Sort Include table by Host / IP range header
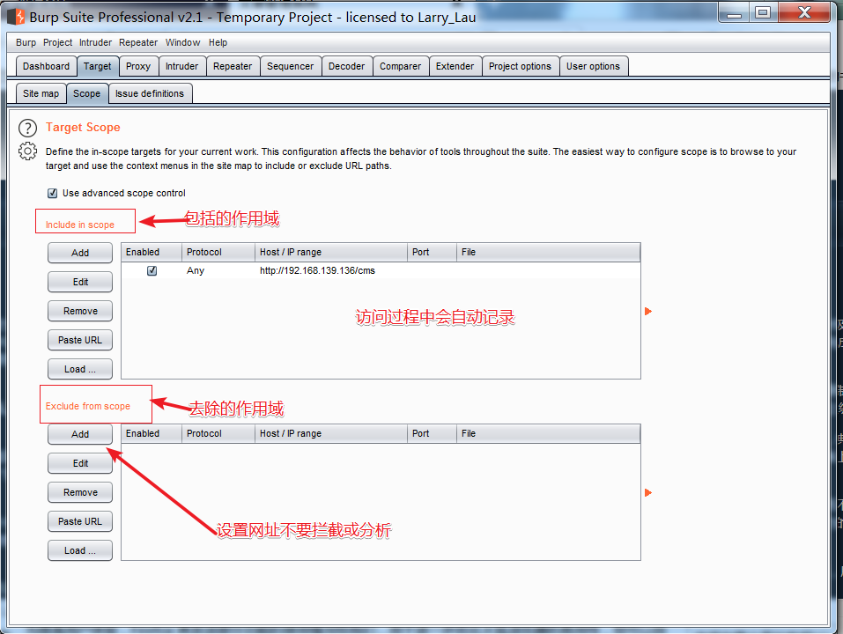The image size is (843, 634). 330,252
